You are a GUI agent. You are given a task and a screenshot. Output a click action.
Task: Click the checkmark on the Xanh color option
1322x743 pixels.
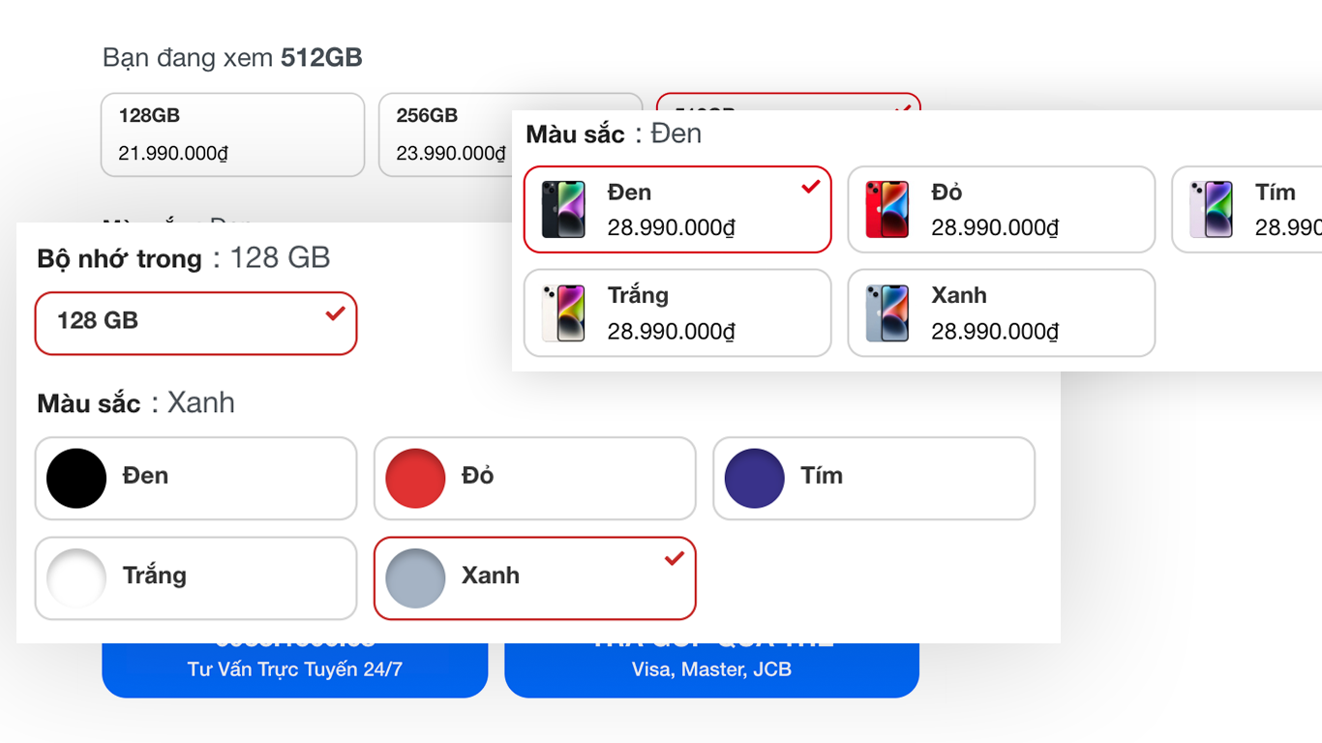click(675, 557)
